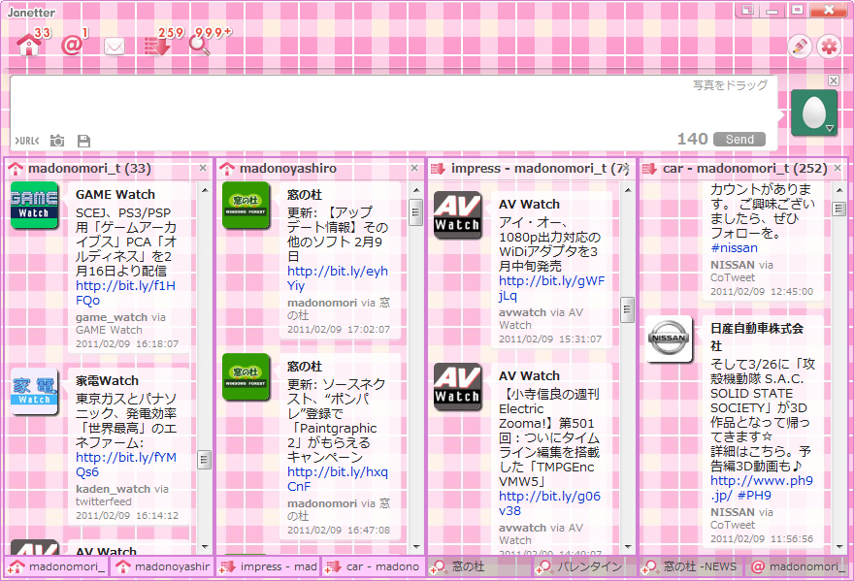
Task: Open link http://bit.ly/eyhYiy
Action: 338,278
